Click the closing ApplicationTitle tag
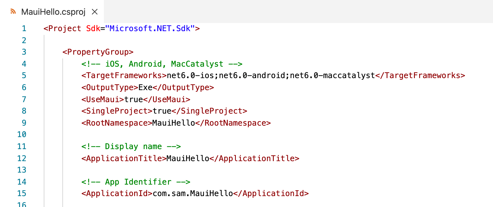493x207 pixels. [254, 158]
